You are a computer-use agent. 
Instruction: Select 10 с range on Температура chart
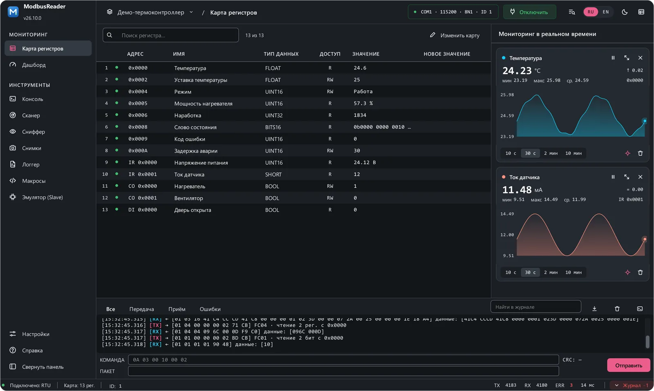tap(511, 153)
